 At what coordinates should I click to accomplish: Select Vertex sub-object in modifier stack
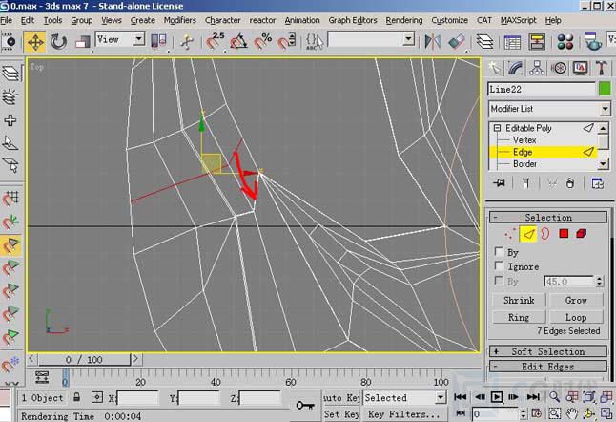click(524, 140)
